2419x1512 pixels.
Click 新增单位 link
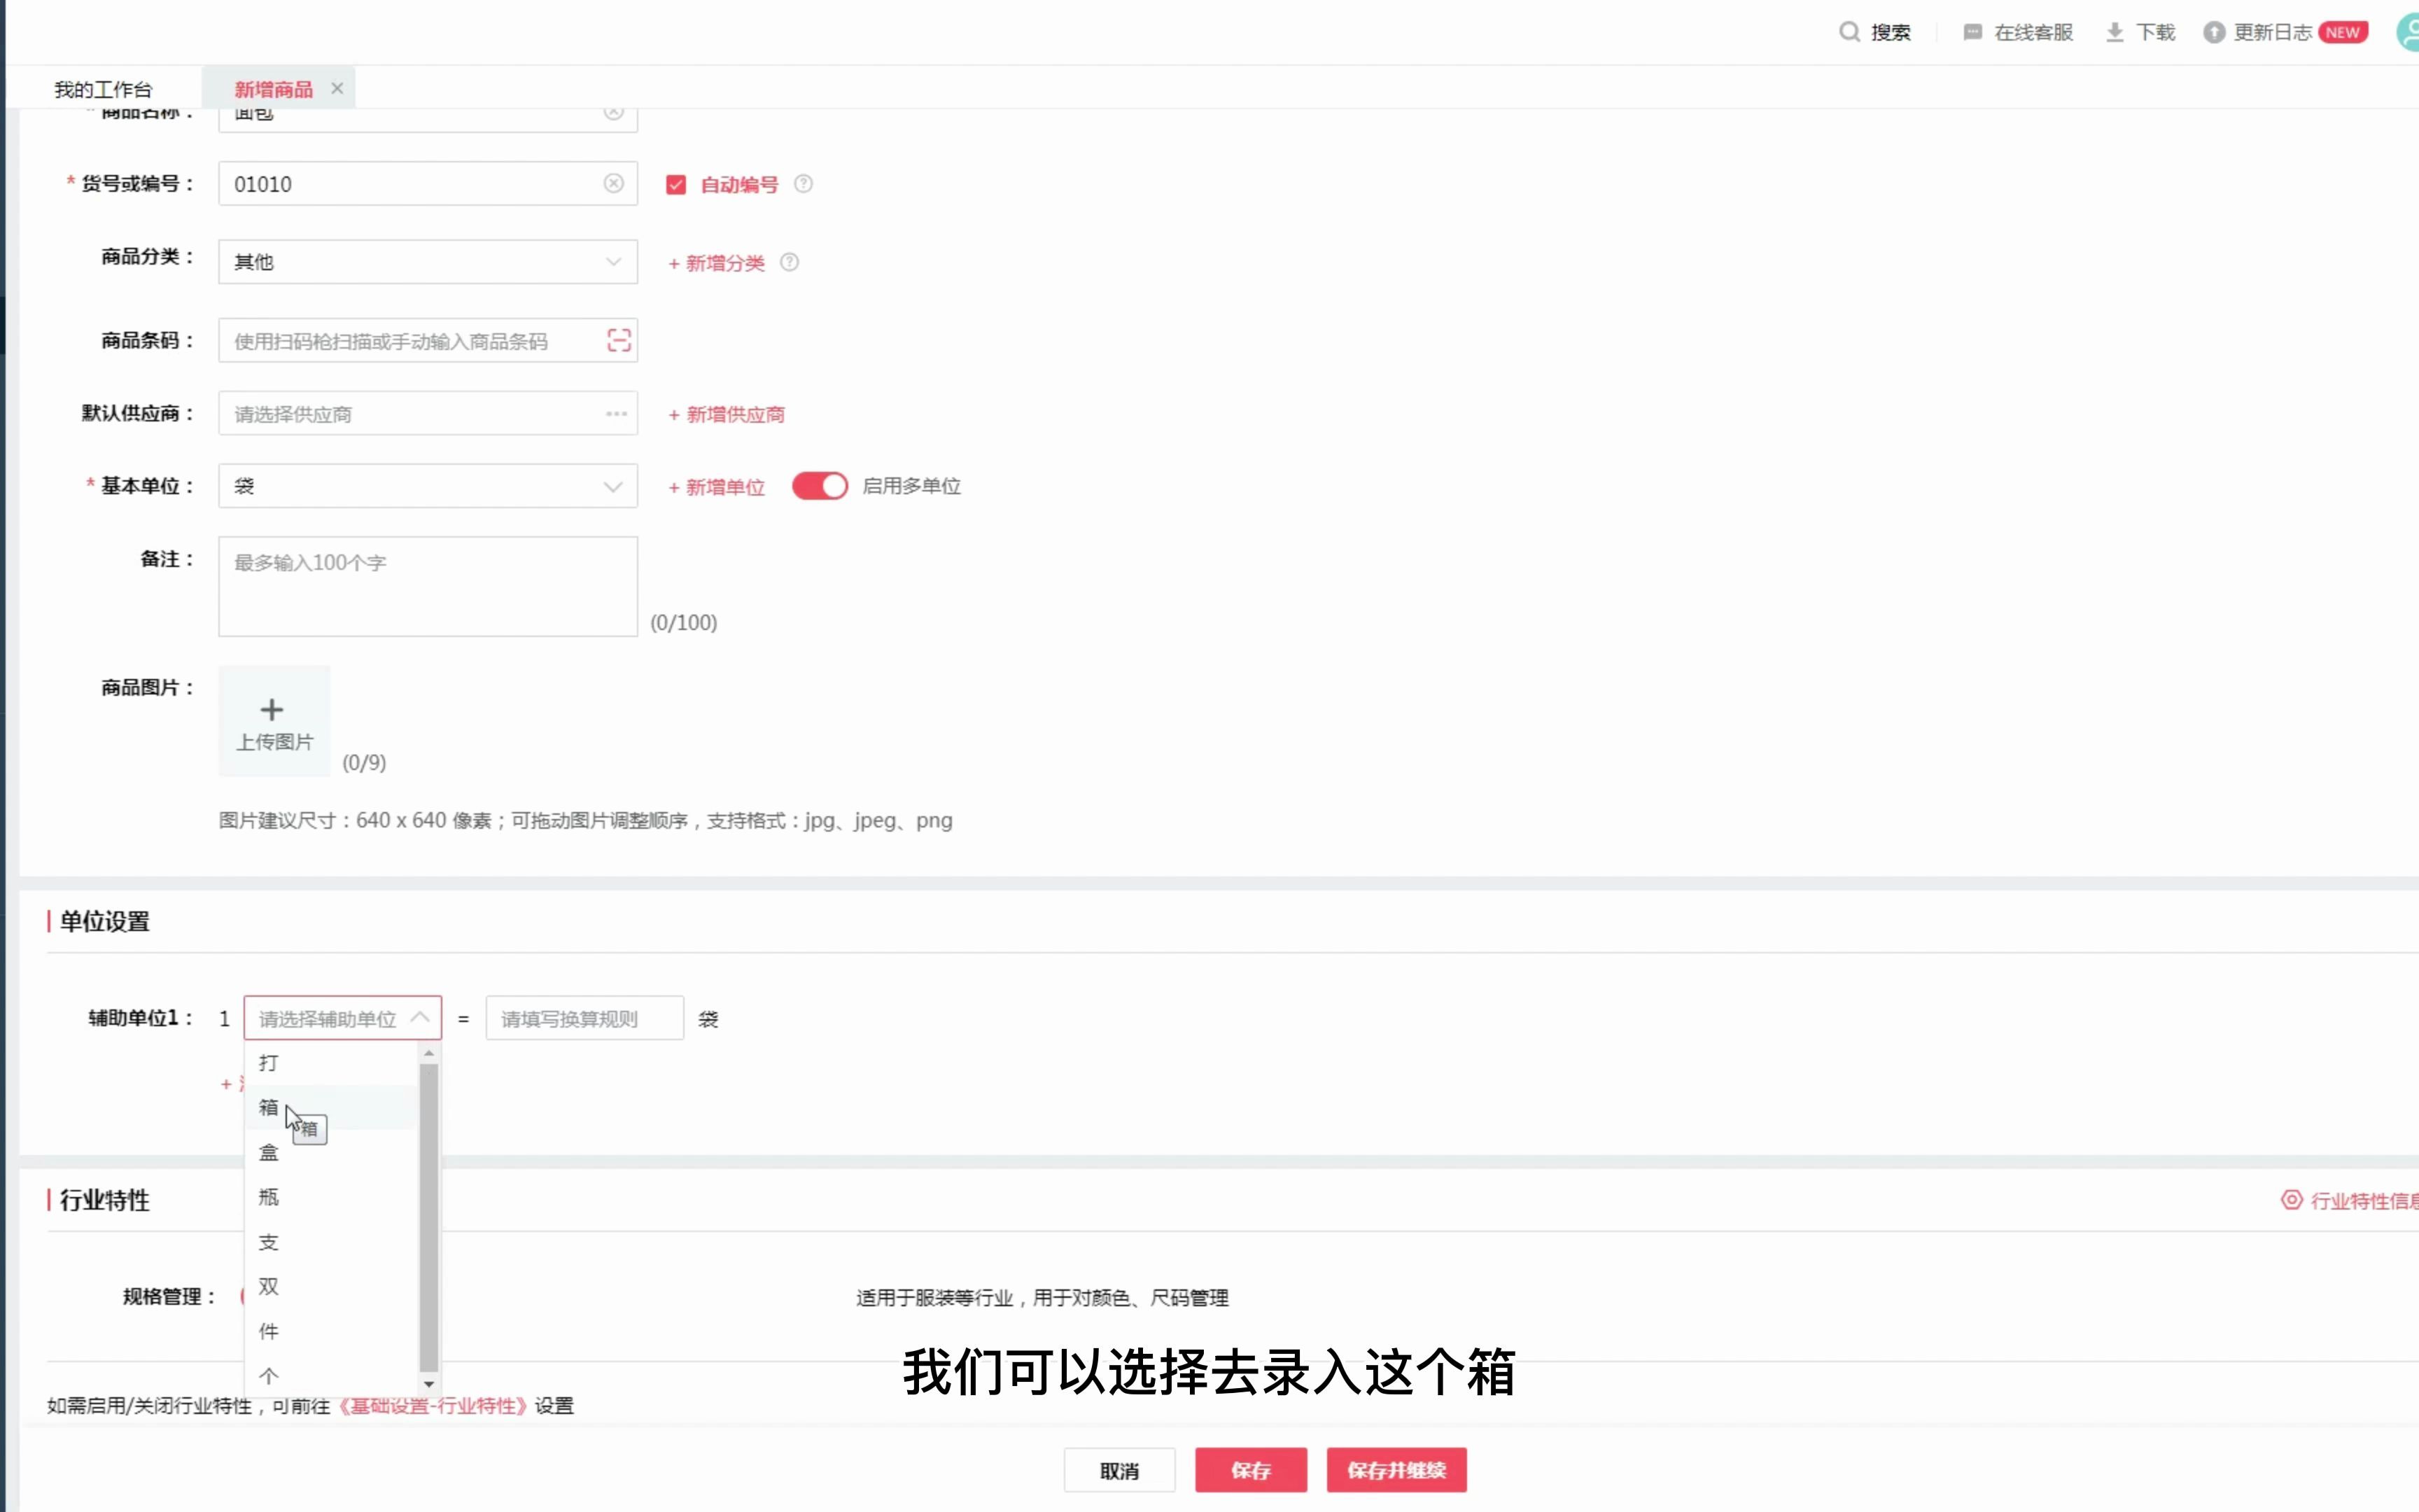(x=716, y=487)
